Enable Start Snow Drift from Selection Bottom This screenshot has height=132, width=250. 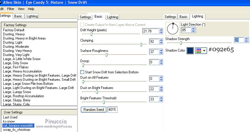coord(82,72)
